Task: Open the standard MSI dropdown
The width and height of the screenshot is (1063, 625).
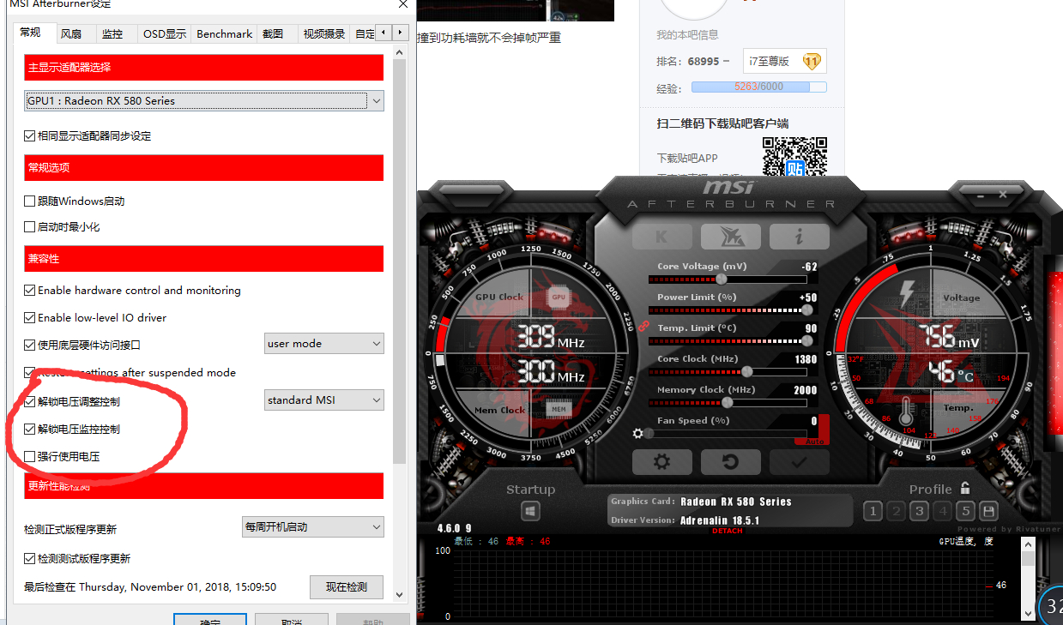Action: pos(324,400)
